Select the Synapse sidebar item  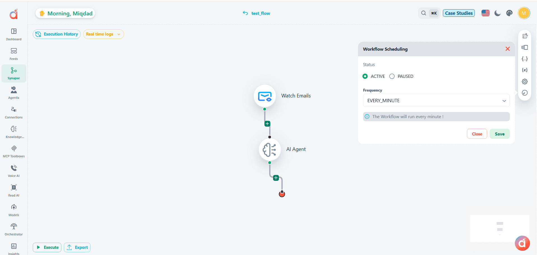click(x=14, y=73)
